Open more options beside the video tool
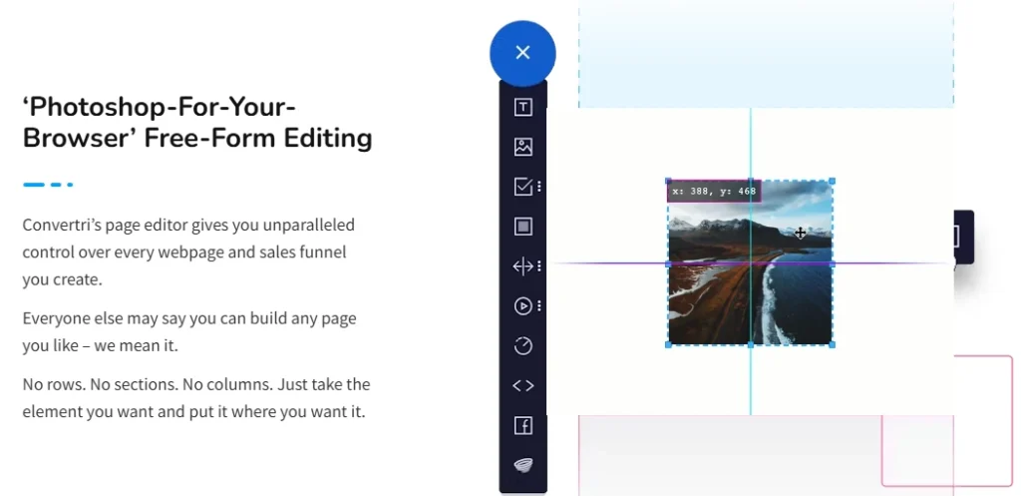 tap(539, 305)
